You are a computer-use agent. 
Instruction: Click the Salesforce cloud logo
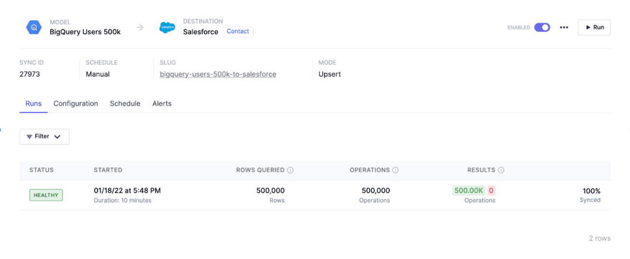tap(167, 27)
